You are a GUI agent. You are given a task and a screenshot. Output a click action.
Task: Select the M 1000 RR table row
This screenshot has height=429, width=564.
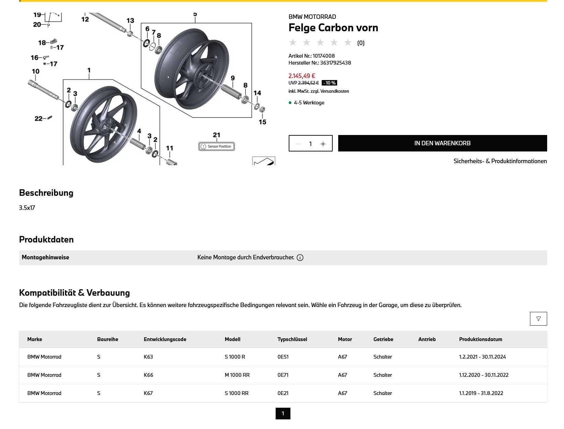pos(283,375)
